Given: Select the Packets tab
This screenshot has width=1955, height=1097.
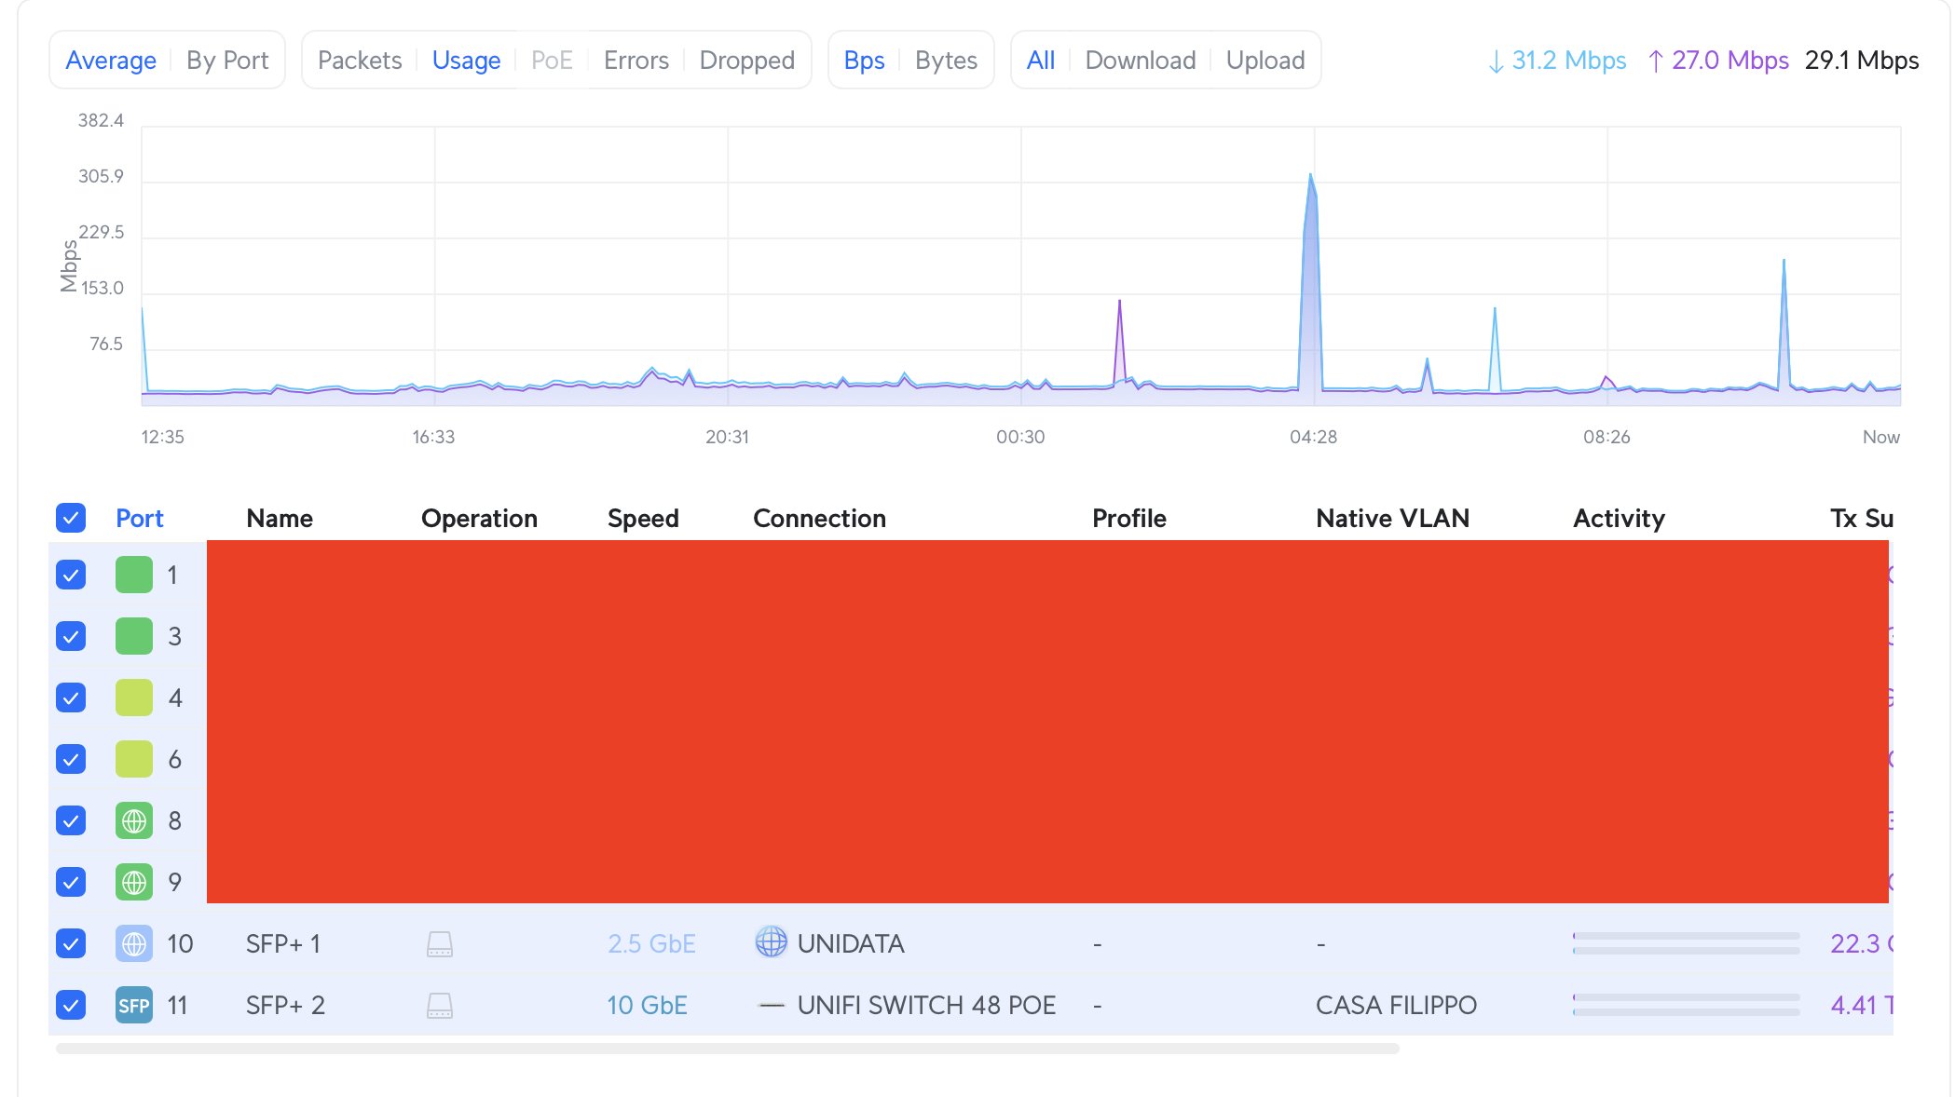Looking at the screenshot, I should coord(359,61).
